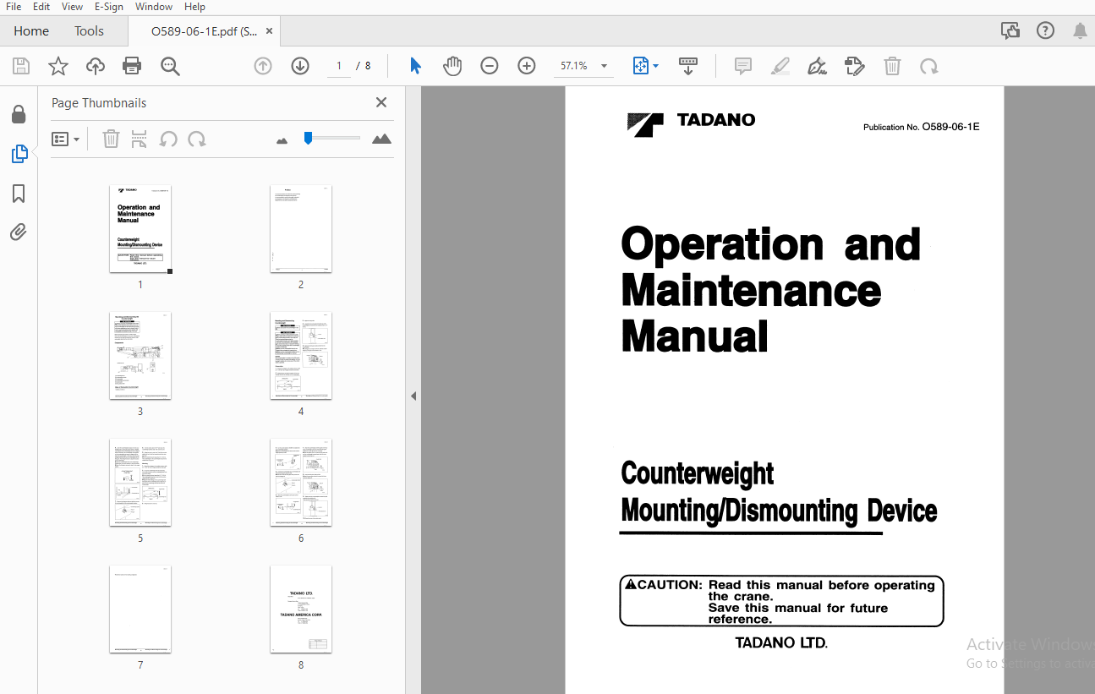This screenshot has width=1095, height=694.
Task: Rotate pages counterclockwise in thumbnails panel
Action: click(168, 139)
